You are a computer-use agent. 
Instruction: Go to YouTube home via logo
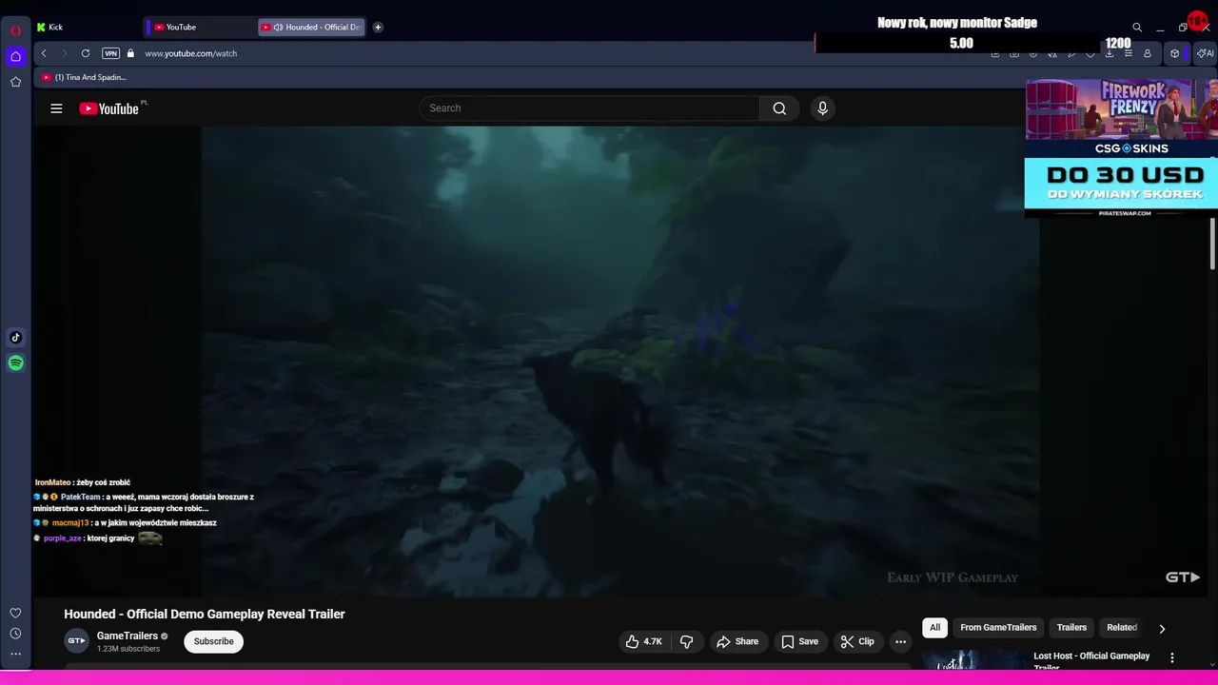(x=109, y=108)
